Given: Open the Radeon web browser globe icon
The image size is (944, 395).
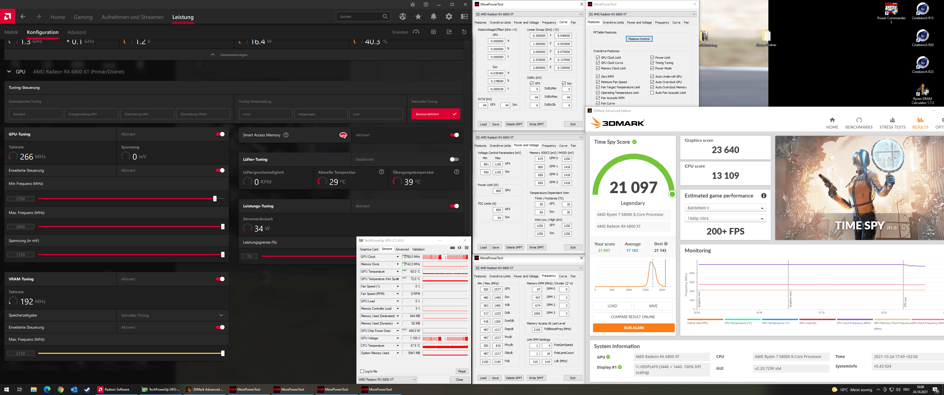Looking at the screenshot, I should tap(403, 16).
